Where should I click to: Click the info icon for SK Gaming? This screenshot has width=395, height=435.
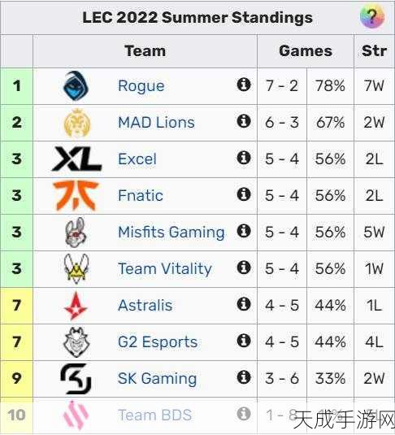pyautogui.click(x=244, y=377)
